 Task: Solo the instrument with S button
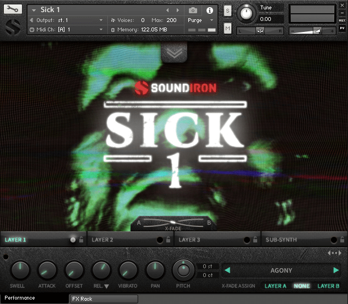pyautogui.click(x=228, y=10)
